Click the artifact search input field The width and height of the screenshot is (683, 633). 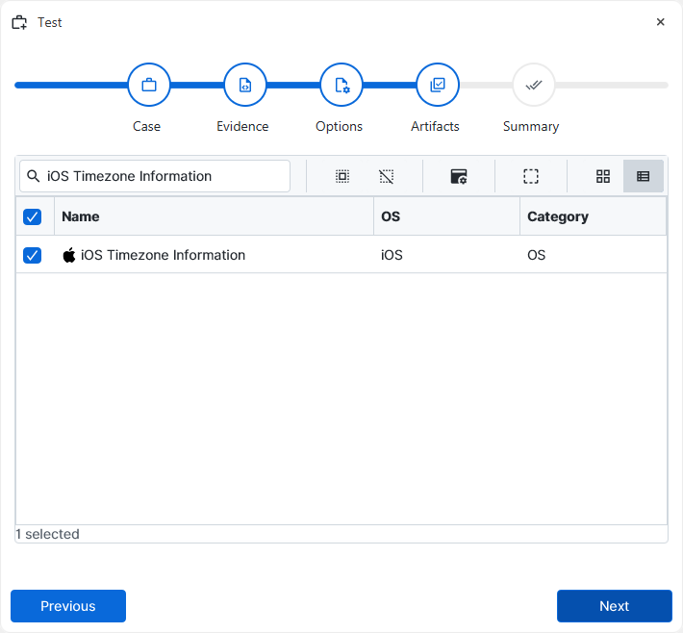click(x=164, y=176)
